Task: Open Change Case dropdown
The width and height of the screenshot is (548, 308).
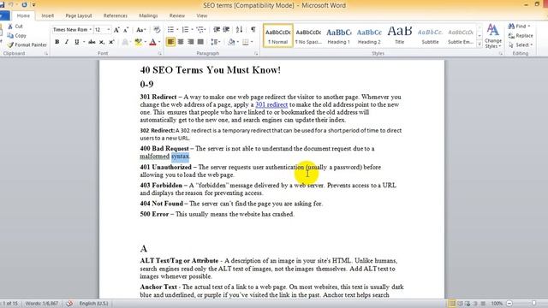Action: [x=140, y=30]
